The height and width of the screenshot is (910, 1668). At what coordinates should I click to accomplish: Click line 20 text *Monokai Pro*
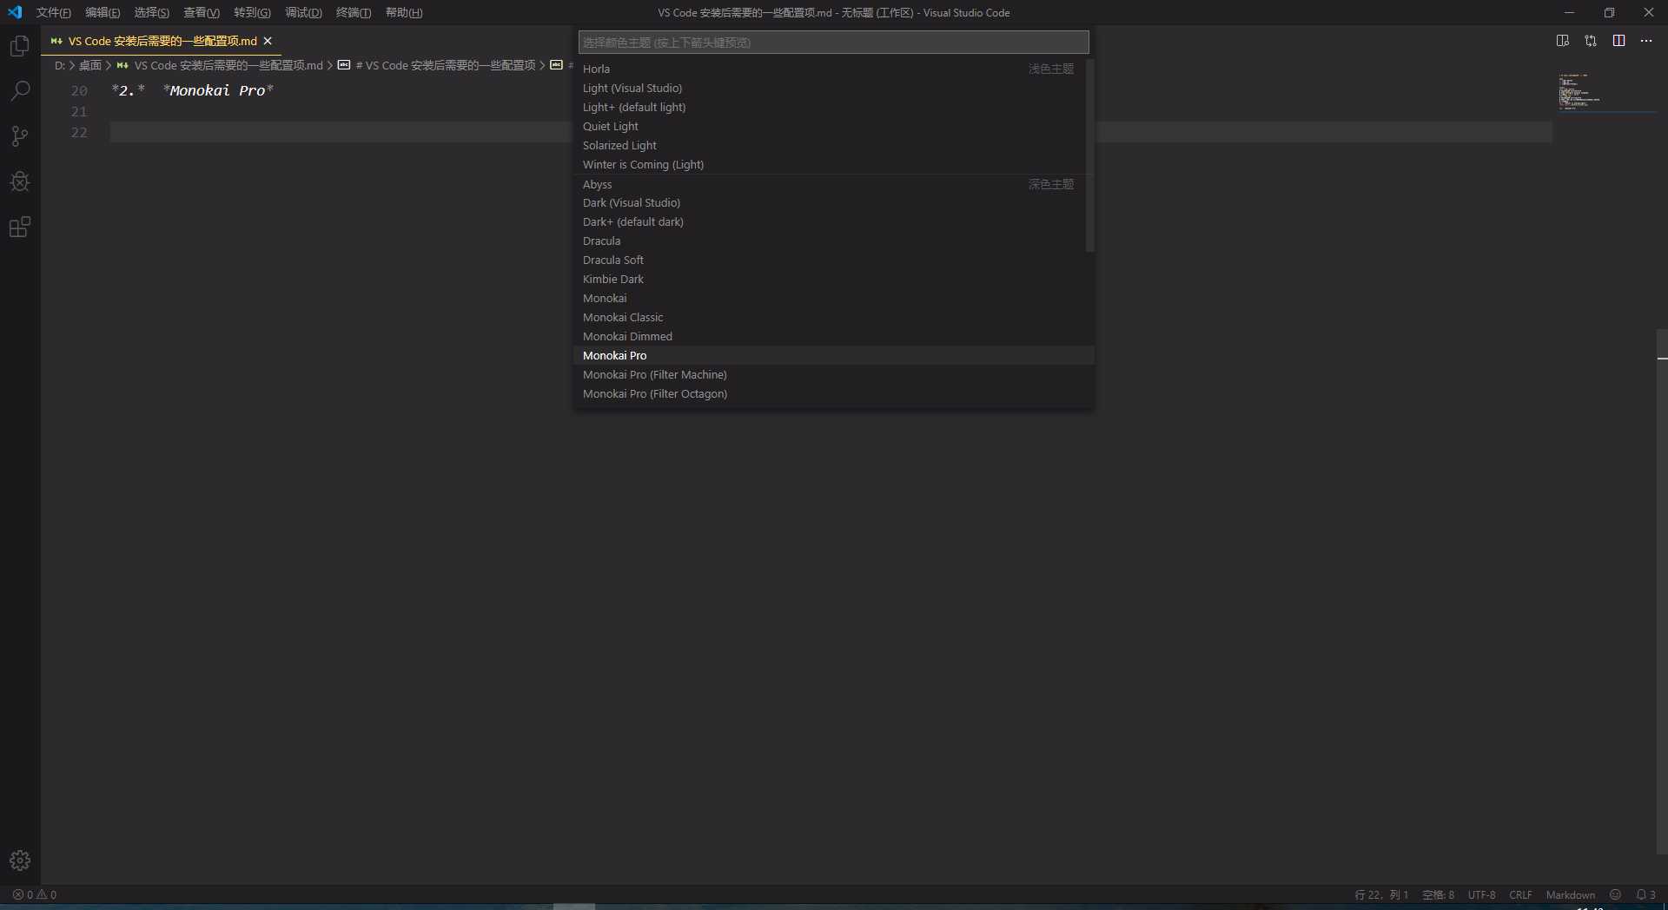click(218, 90)
